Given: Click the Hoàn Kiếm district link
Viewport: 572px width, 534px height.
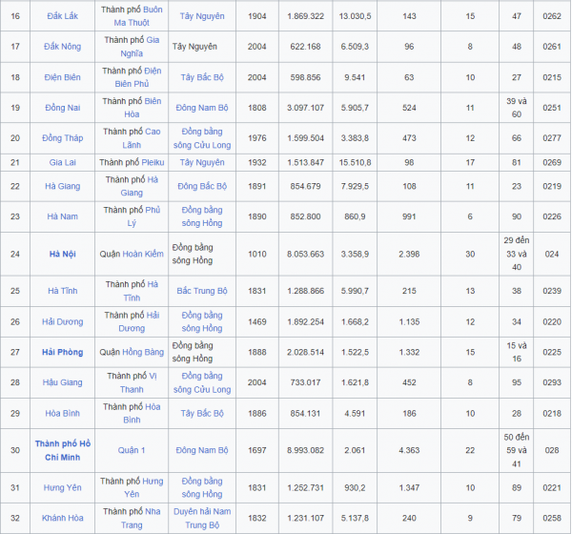Looking at the screenshot, I should click(x=143, y=254).
